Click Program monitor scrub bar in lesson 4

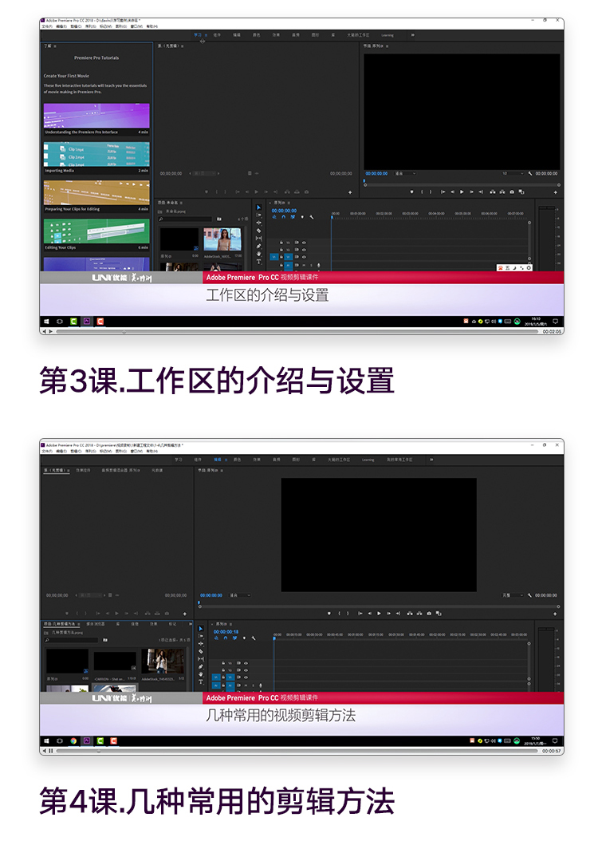(380, 606)
